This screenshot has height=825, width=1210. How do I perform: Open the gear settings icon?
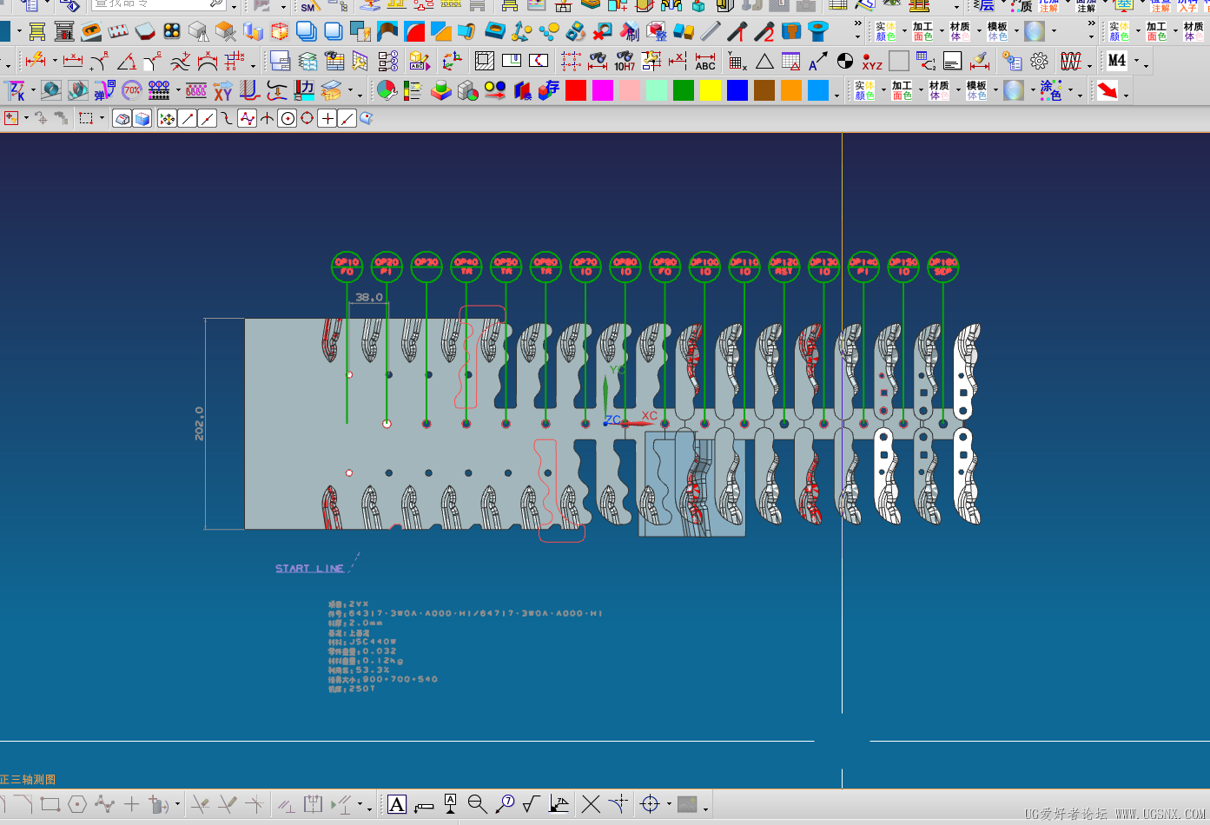[x=1039, y=62]
